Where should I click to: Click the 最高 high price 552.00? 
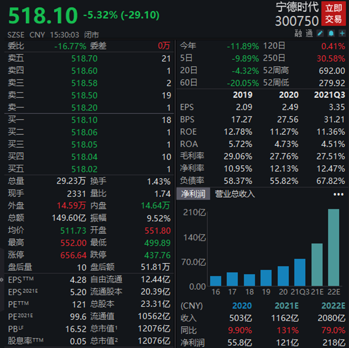74,243
